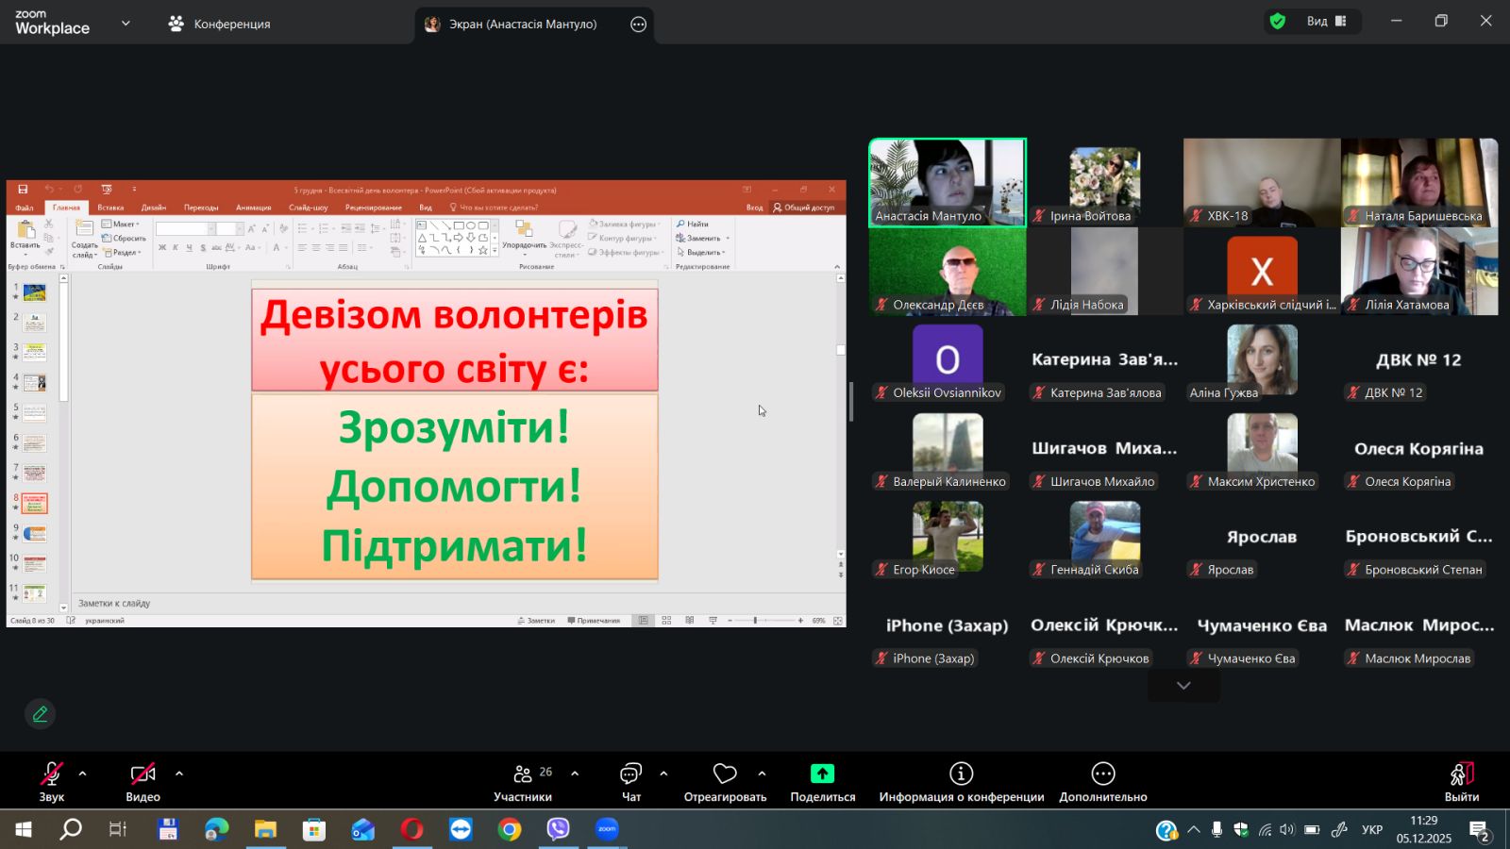
Task: Click the green Share screen icon
Action: pyautogui.click(x=822, y=774)
